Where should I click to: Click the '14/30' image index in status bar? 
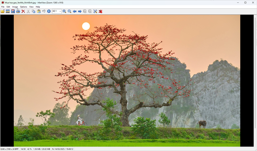[23, 149]
